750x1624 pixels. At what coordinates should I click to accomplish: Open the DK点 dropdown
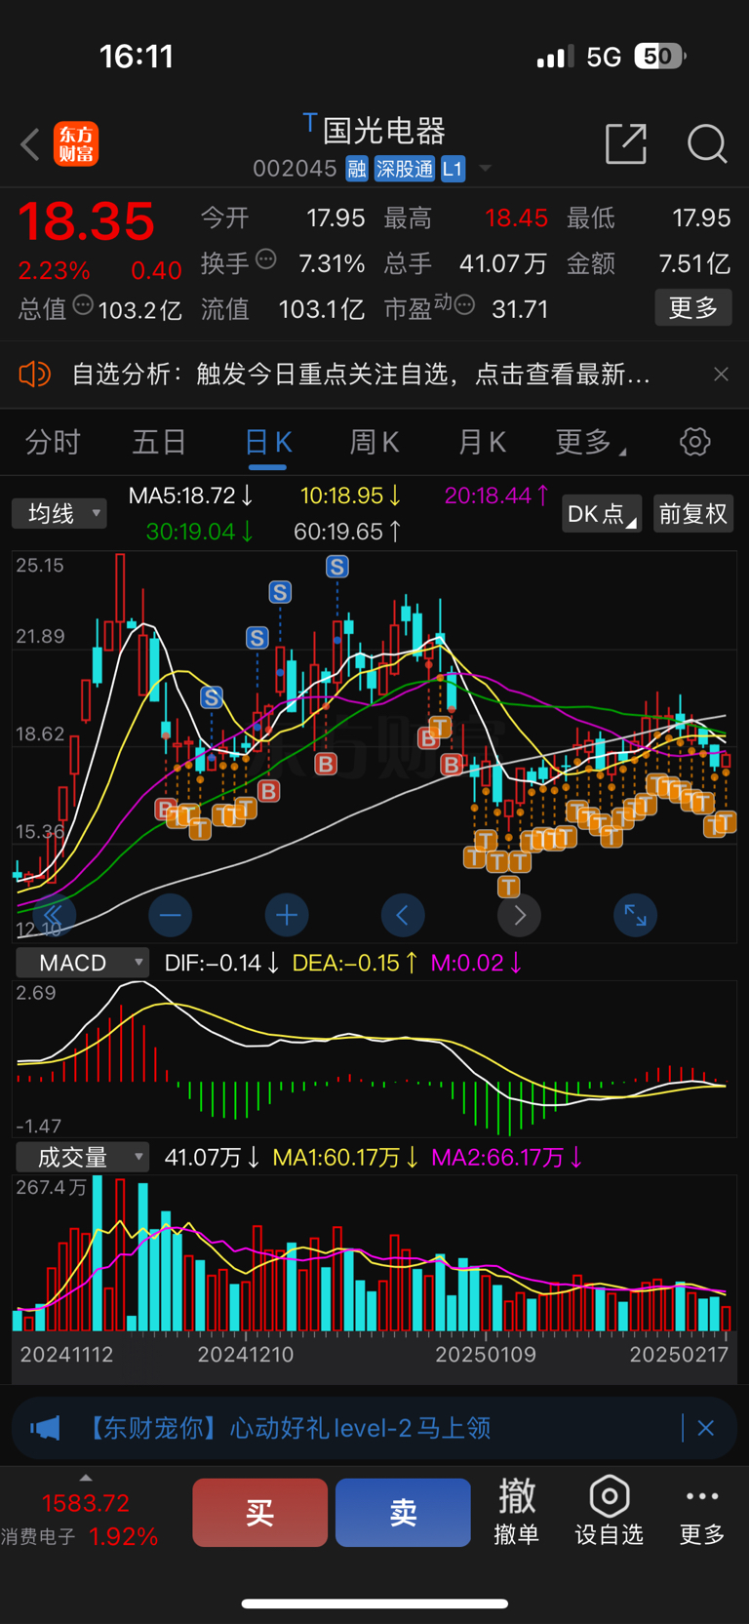click(601, 514)
